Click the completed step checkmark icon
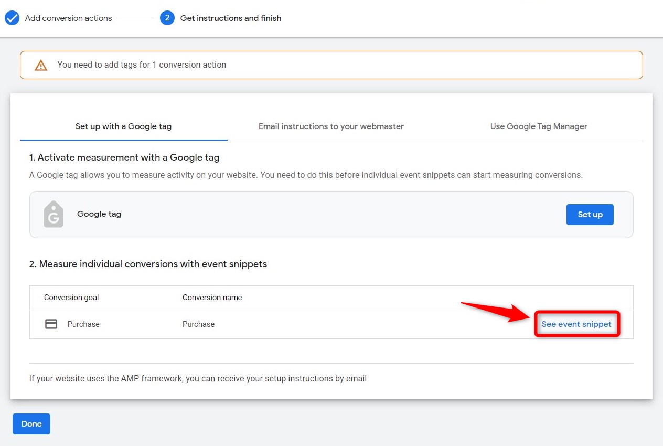Screen dimensions: 663x446 click(12, 18)
